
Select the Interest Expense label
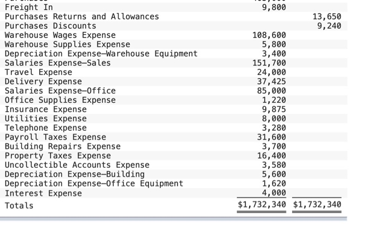[43, 194]
